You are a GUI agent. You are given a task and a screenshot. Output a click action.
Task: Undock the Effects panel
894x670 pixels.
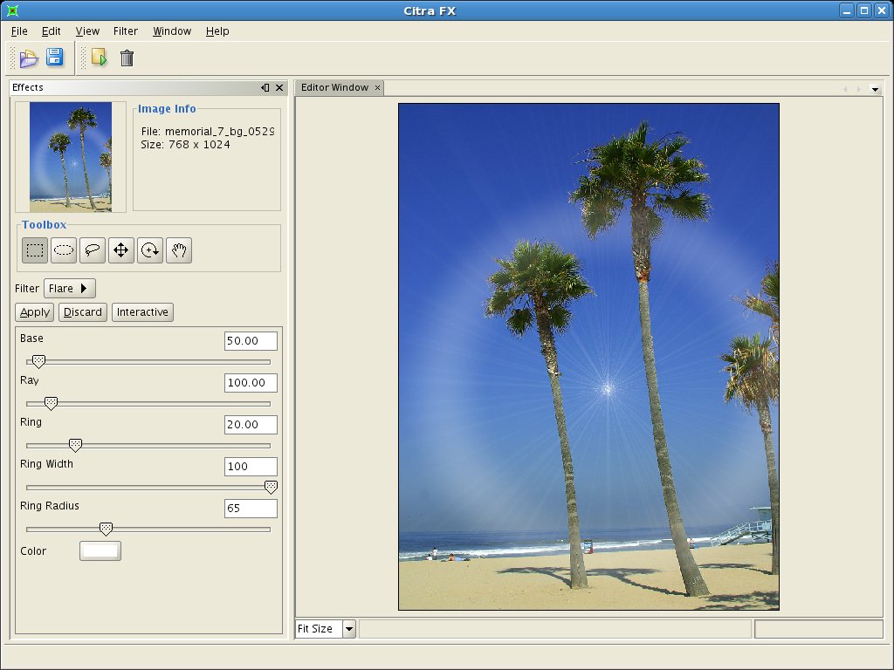click(x=265, y=88)
